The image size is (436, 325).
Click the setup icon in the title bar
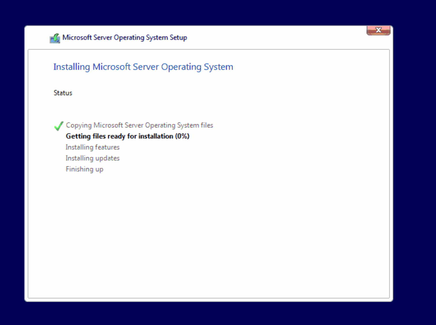55,38
